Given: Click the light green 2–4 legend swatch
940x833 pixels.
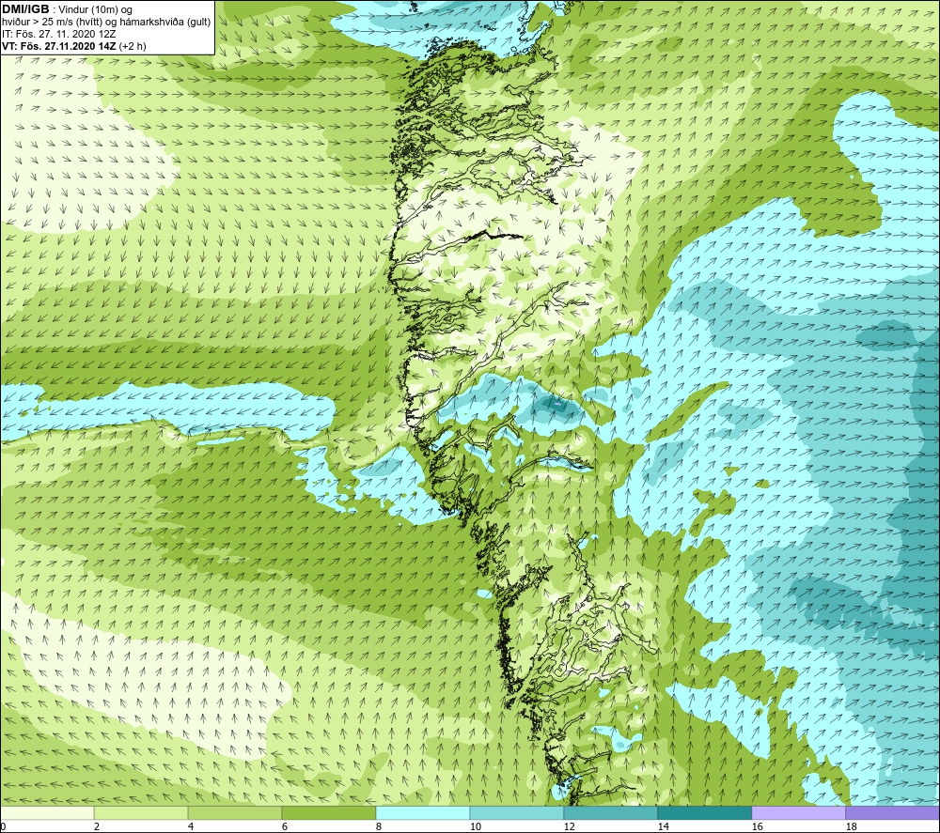Looking at the screenshot, I should tap(141, 812).
